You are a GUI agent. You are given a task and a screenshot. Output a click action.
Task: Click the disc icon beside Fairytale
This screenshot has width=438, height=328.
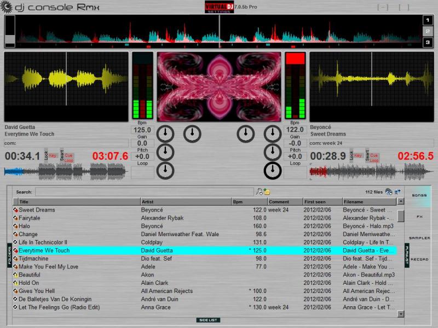click(x=15, y=218)
